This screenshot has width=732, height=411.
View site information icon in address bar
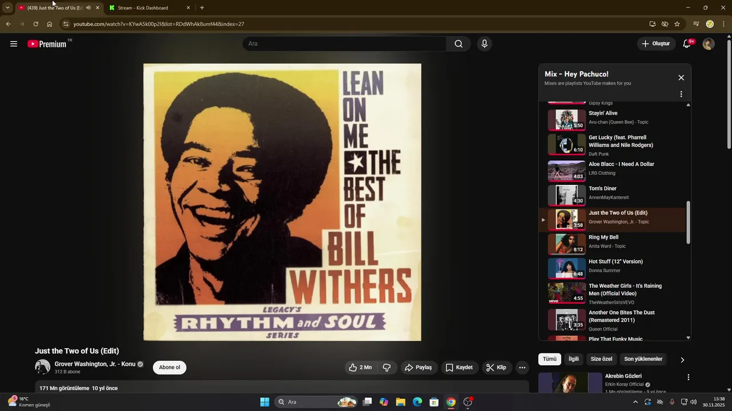click(x=66, y=24)
